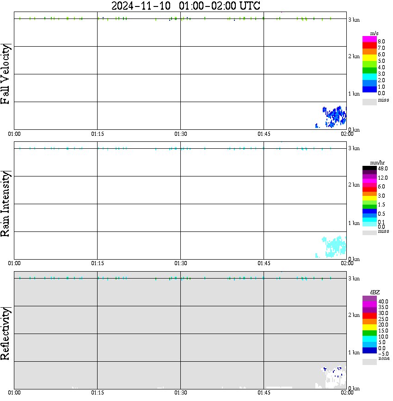Click the 1 km label on the Reflectivity plot

(x=354, y=352)
